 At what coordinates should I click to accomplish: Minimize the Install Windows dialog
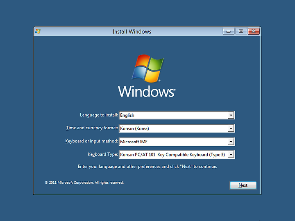click(228, 32)
